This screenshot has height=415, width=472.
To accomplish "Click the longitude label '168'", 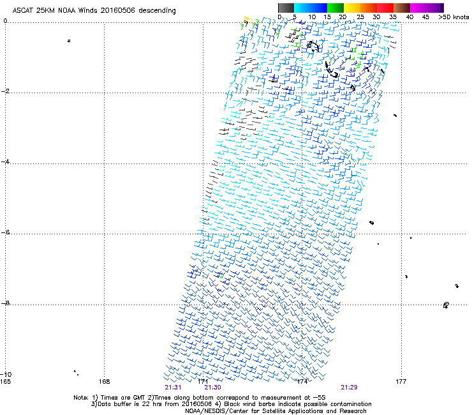I will pyautogui.click(x=104, y=382).
